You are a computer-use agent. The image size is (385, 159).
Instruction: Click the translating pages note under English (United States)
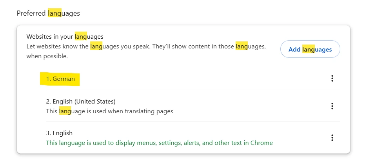(109, 111)
